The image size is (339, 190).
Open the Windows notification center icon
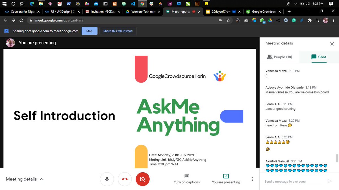331,4
